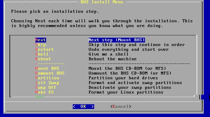Choose the Swap Off entry
This screenshot has height=117, width=210.
[x=46, y=87]
